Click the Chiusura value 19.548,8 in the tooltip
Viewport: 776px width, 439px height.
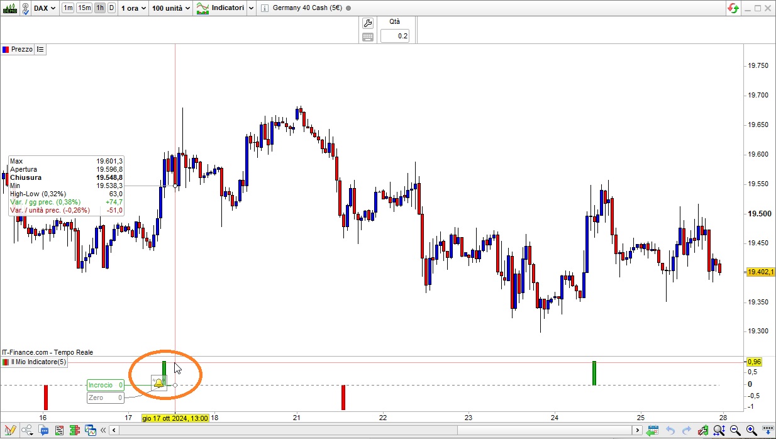(109, 178)
